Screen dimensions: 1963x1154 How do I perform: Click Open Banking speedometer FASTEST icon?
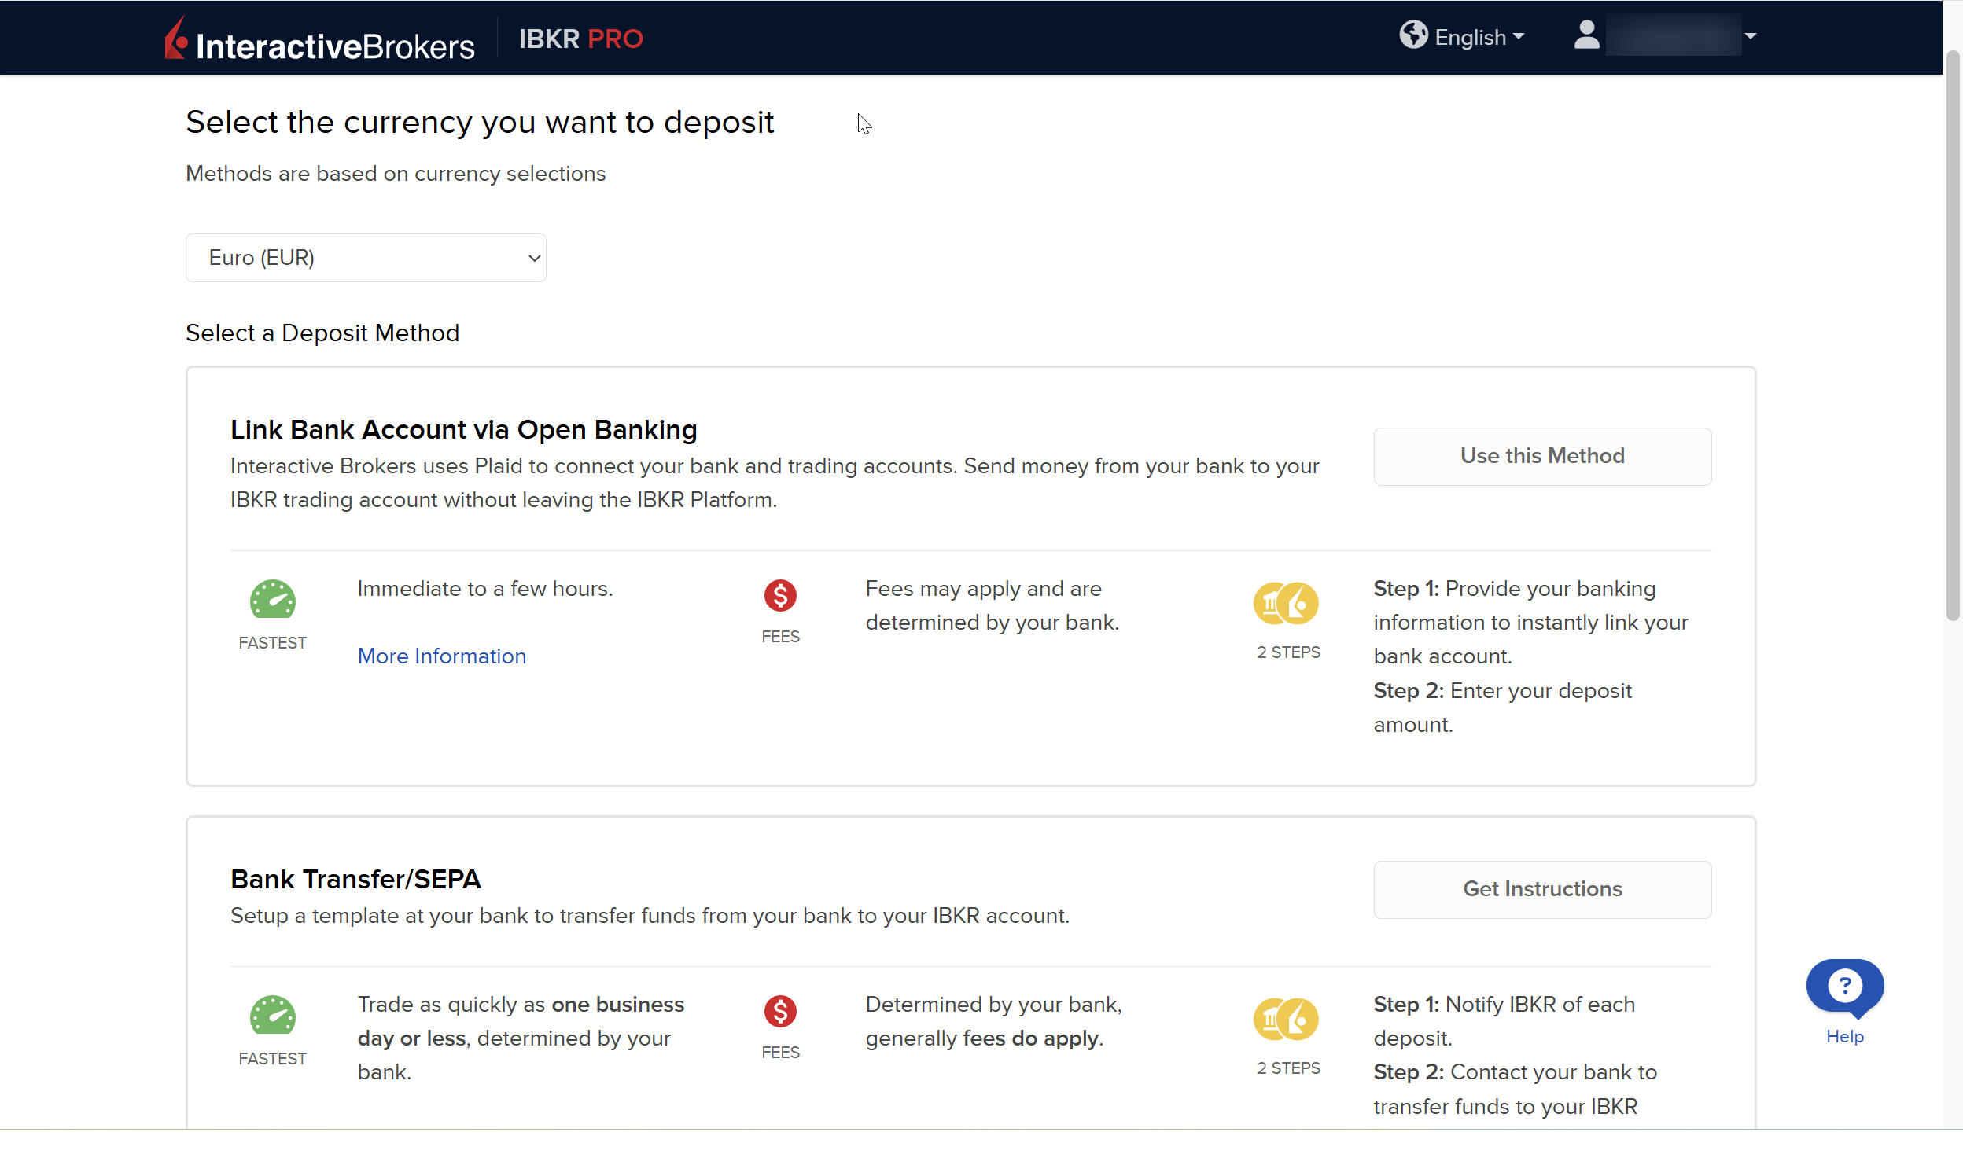(272, 601)
